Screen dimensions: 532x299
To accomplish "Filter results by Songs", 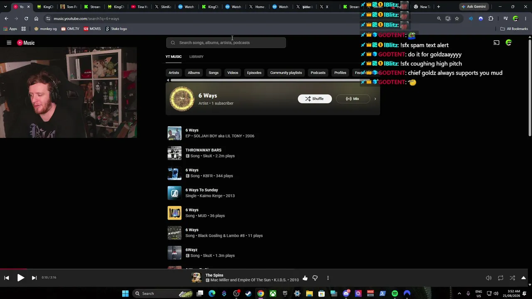I will pyautogui.click(x=214, y=73).
